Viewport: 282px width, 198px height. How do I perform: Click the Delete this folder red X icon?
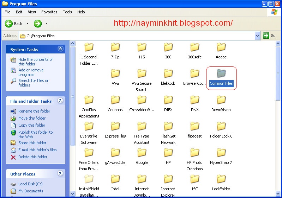pyautogui.click(x=13, y=157)
